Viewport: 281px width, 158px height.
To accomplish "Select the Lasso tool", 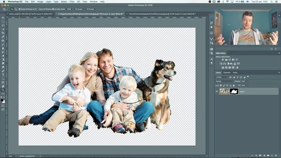I will (x=3, y=25).
